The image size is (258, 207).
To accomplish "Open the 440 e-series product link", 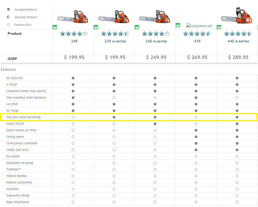I will [x=238, y=41].
